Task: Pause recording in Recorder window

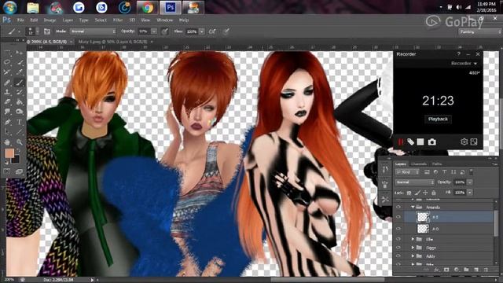Action: pyautogui.click(x=400, y=141)
